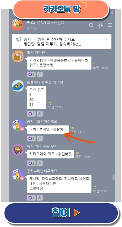Click the 참여 join button
Image resolution: width=122 pixels, height=227 pixels.
(61, 213)
